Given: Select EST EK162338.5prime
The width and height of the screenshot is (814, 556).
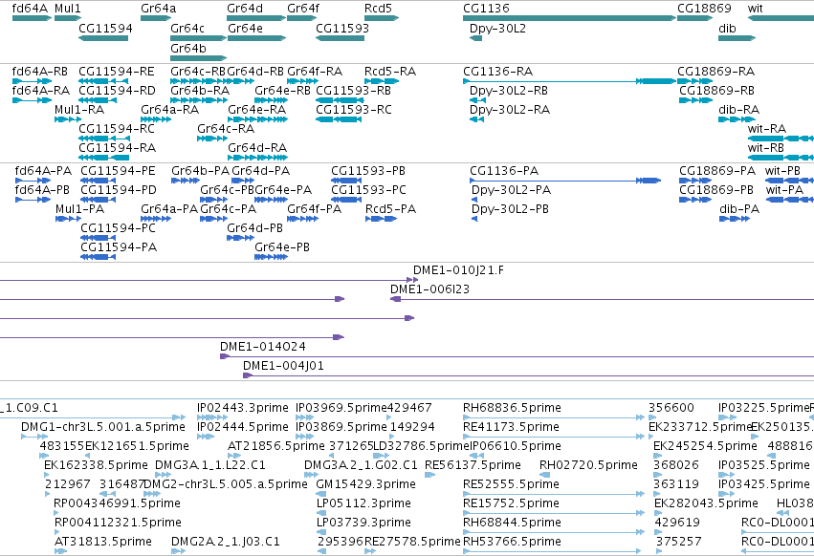Looking at the screenshot, I should [96, 465].
